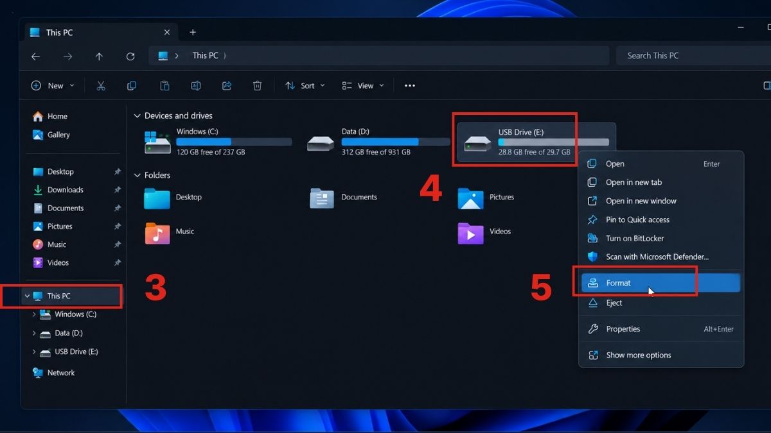The height and width of the screenshot is (433, 771).
Task: Select the Documents folder in Folders
Action: click(344, 198)
